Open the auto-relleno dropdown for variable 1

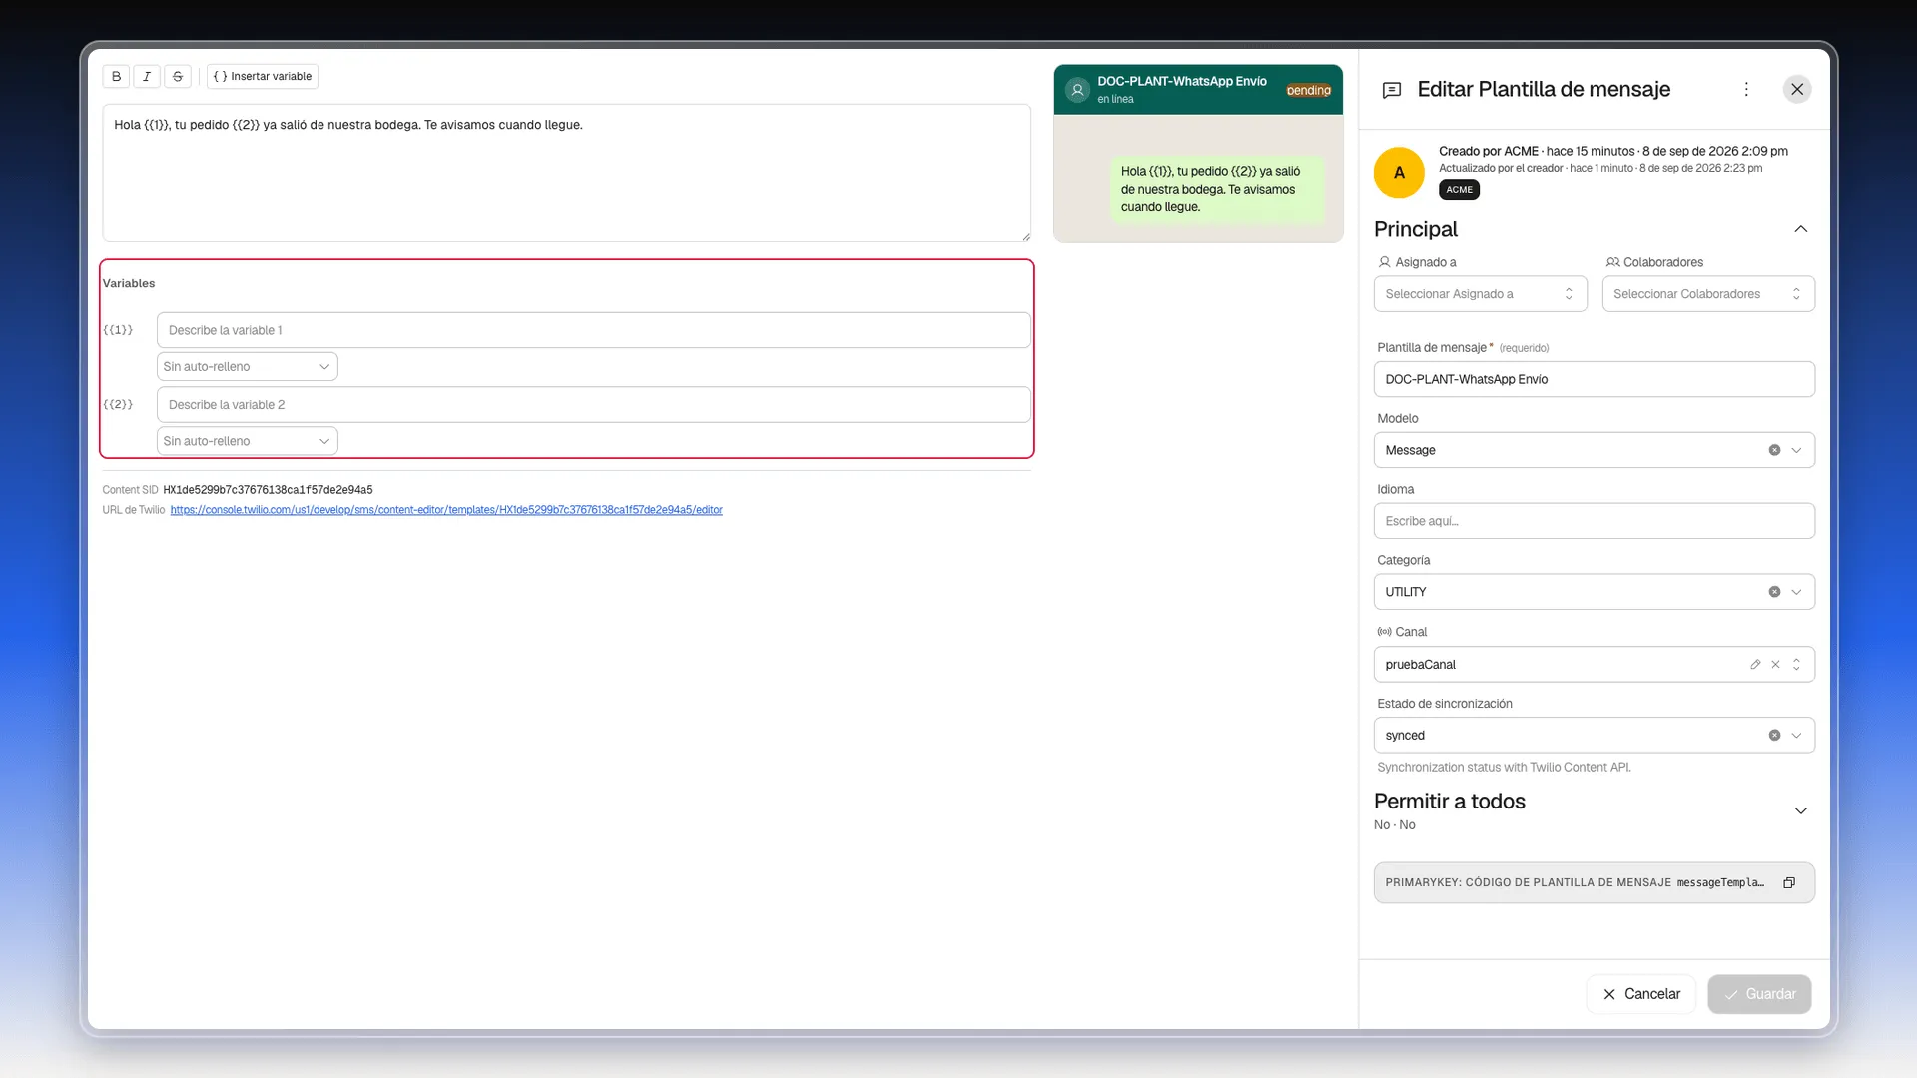click(x=247, y=367)
